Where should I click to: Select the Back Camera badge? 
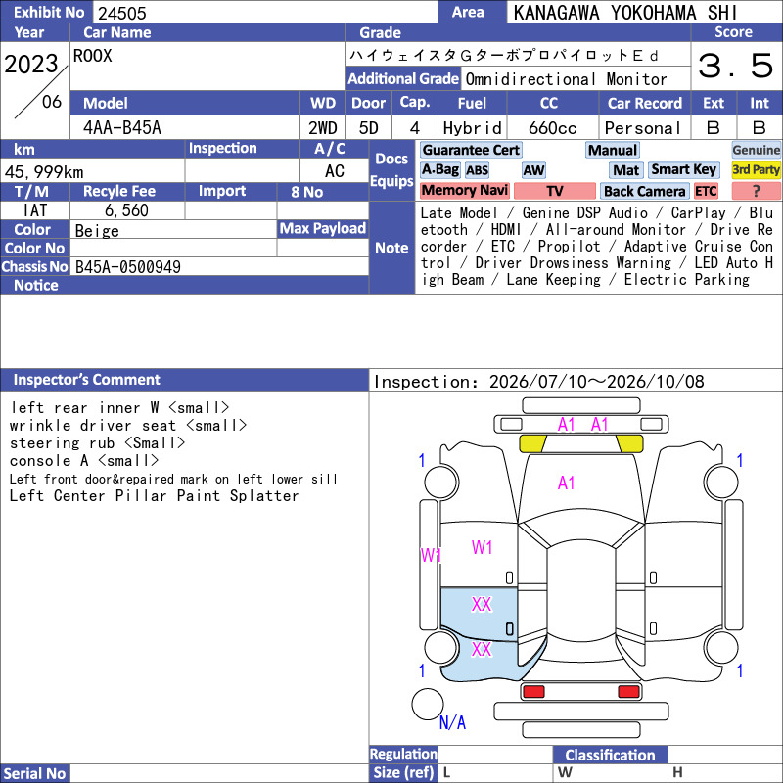pyautogui.click(x=644, y=191)
